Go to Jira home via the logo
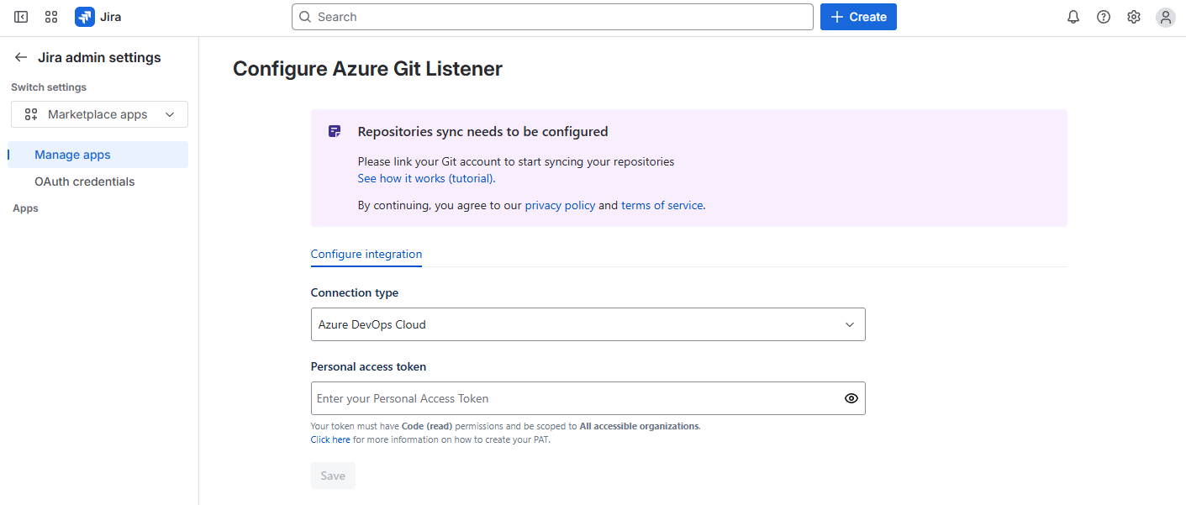1186x505 pixels. pos(98,17)
